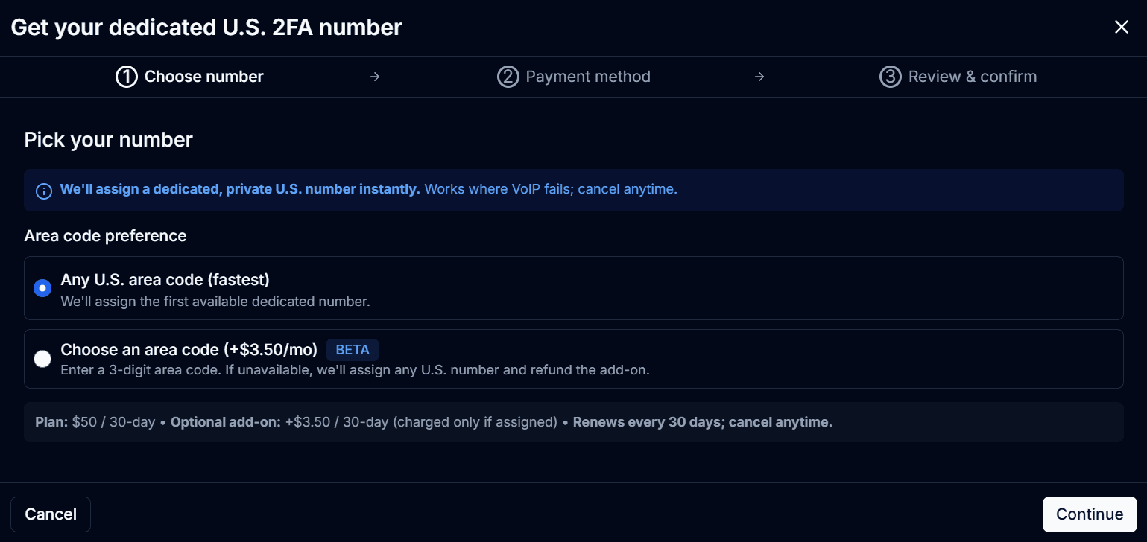The image size is (1147, 542).
Task: Click the Pick your number heading
Action: pyautogui.click(x=107, y=139)
